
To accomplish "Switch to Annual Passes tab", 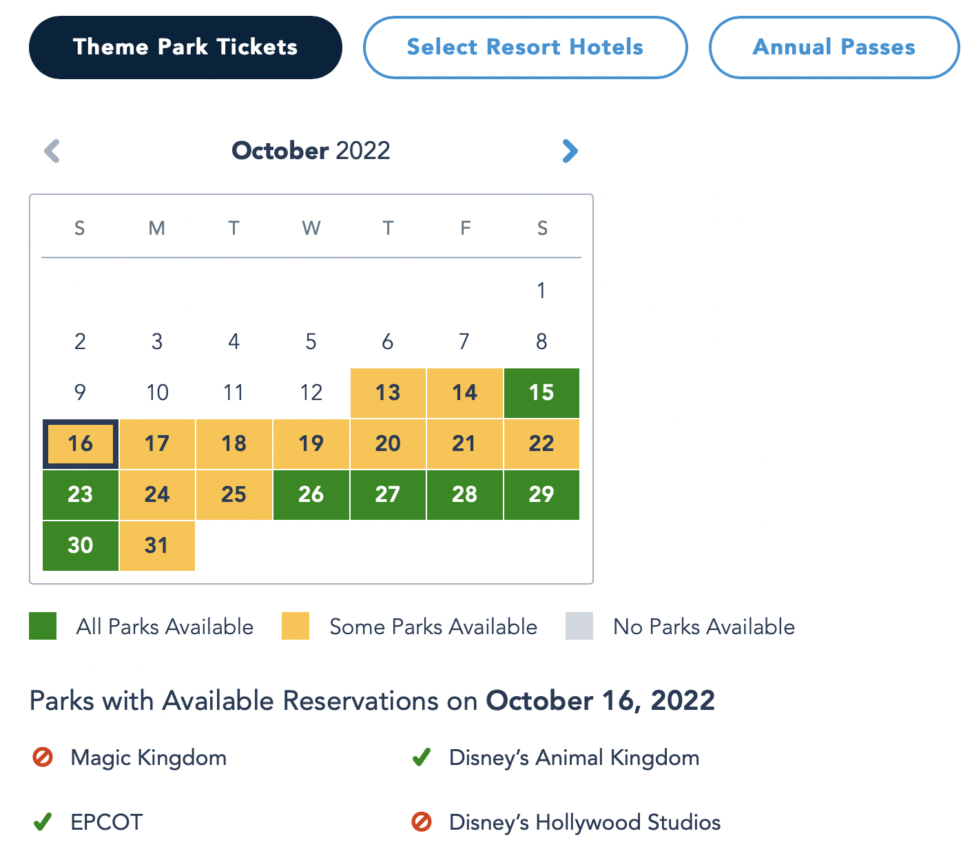I will [834, 48].
